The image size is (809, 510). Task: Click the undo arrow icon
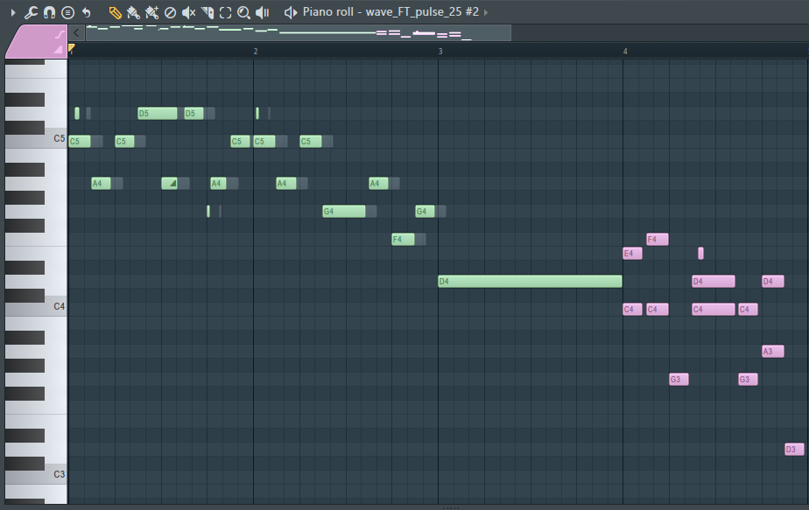point(86,12)
